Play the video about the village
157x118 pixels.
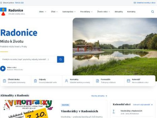(3, 69)
